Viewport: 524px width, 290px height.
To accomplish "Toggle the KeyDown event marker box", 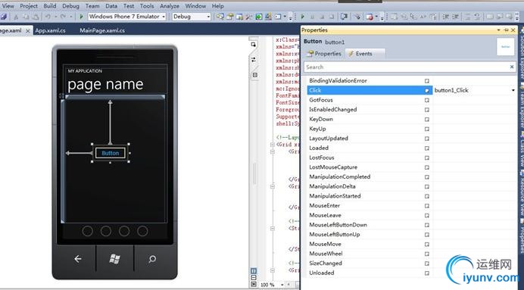I will (x=427, y=120).
